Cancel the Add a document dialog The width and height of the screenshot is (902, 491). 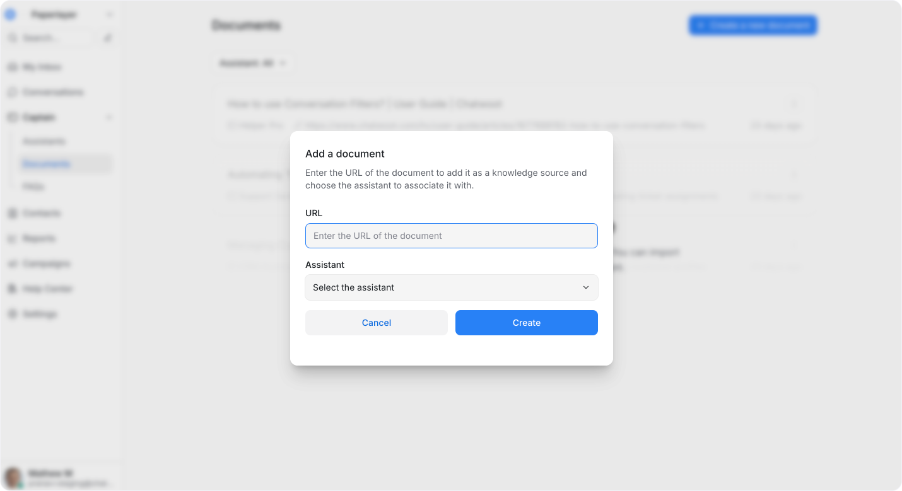tap(377, 323)
